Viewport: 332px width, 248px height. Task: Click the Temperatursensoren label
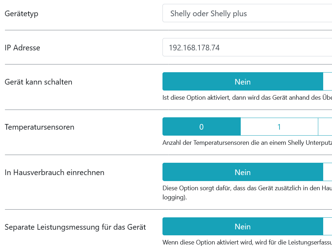tap(39, 127)
